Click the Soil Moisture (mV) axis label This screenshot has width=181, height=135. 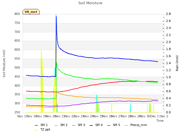click(x=4, y=64)
